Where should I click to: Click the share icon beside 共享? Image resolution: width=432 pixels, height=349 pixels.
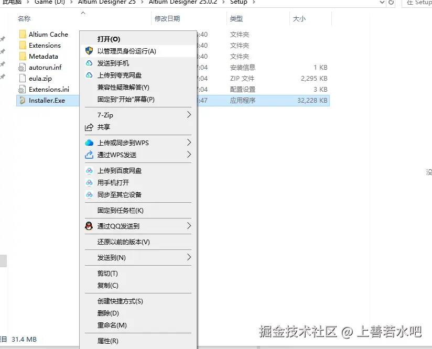(x=89, y=127)
